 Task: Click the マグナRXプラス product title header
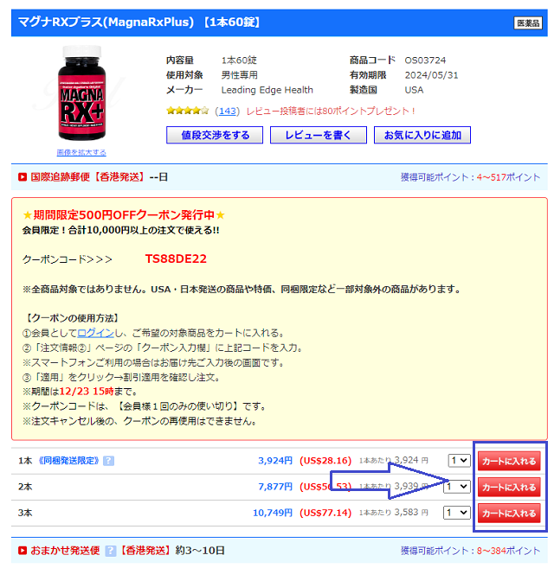click(139, 22)
